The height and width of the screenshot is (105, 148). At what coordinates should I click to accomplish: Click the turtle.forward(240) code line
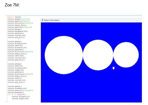point(17,68)
